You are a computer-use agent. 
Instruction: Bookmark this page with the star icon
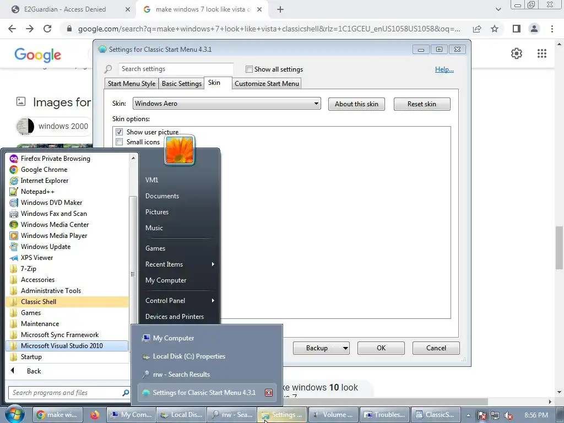pyautogui.click(x=495, y=29)
